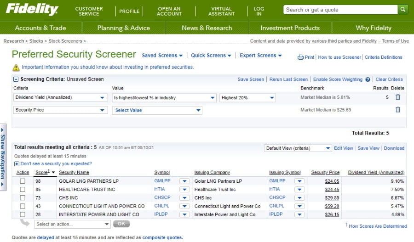Click the Stock Screeners breadcrumb
Screen dimensions: 414x242
click(65, 41)
